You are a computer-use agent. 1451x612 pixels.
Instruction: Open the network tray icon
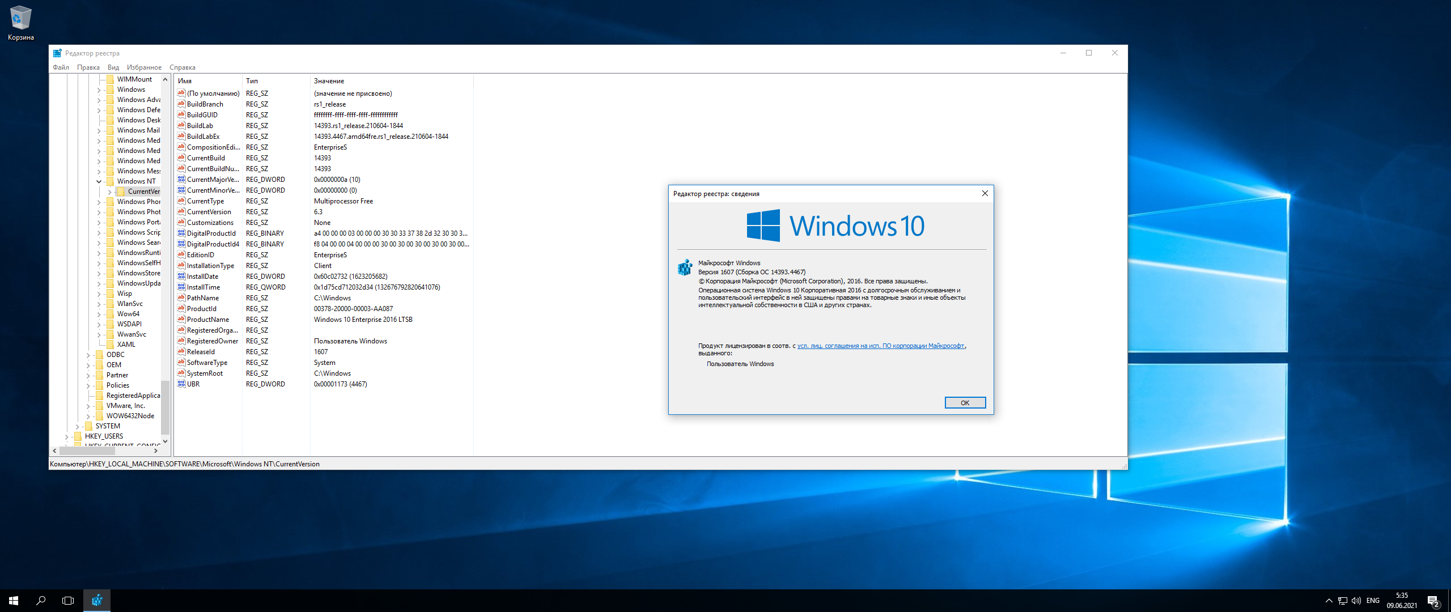pyautogui.click(x=1343, y=601)
